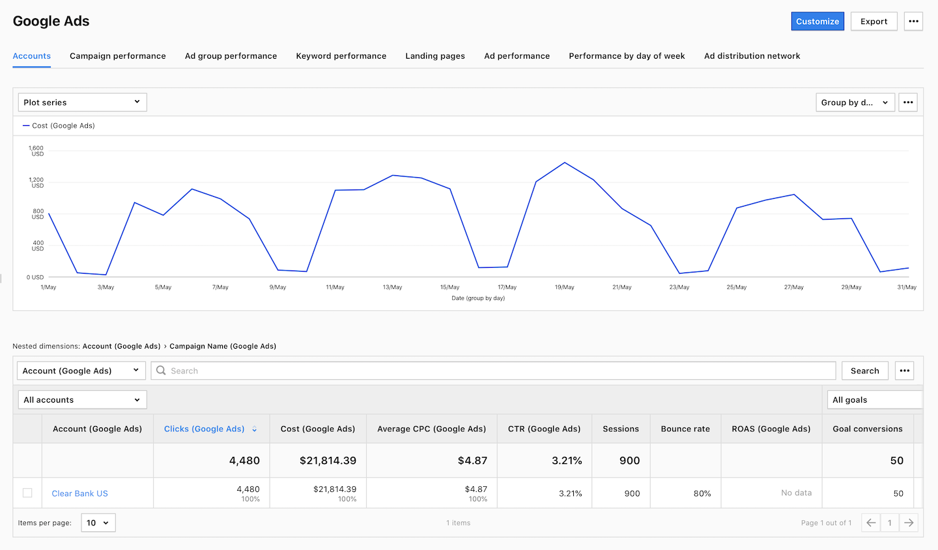Viewport: 938px width, 550px height.
Task: Sort by Average CPC (Google Ads) header
Action: [432, 429]
